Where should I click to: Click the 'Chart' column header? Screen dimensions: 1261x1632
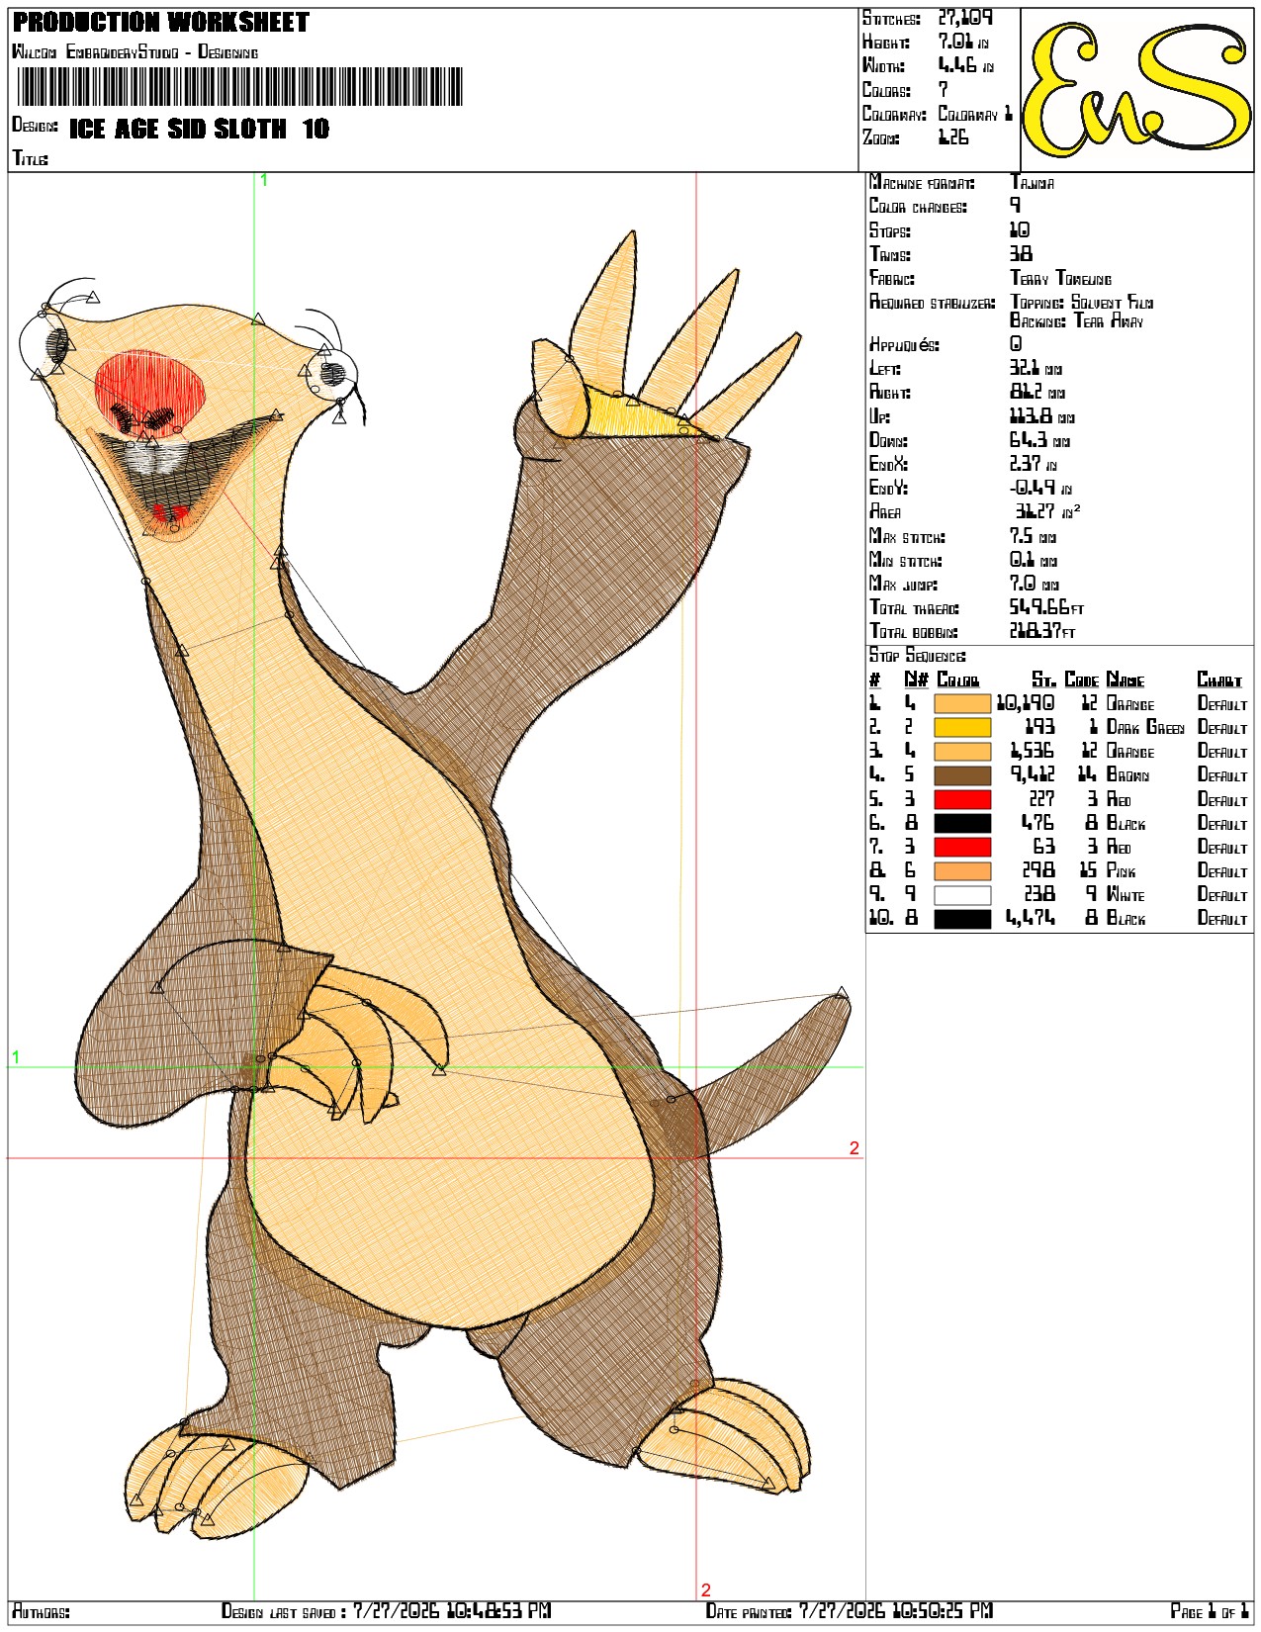(x=1219, y=680)
